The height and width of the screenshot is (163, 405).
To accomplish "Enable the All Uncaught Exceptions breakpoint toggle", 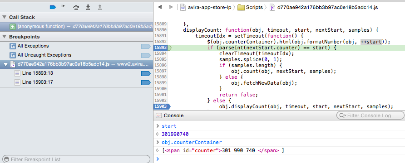I will click(x=146, y=55).
